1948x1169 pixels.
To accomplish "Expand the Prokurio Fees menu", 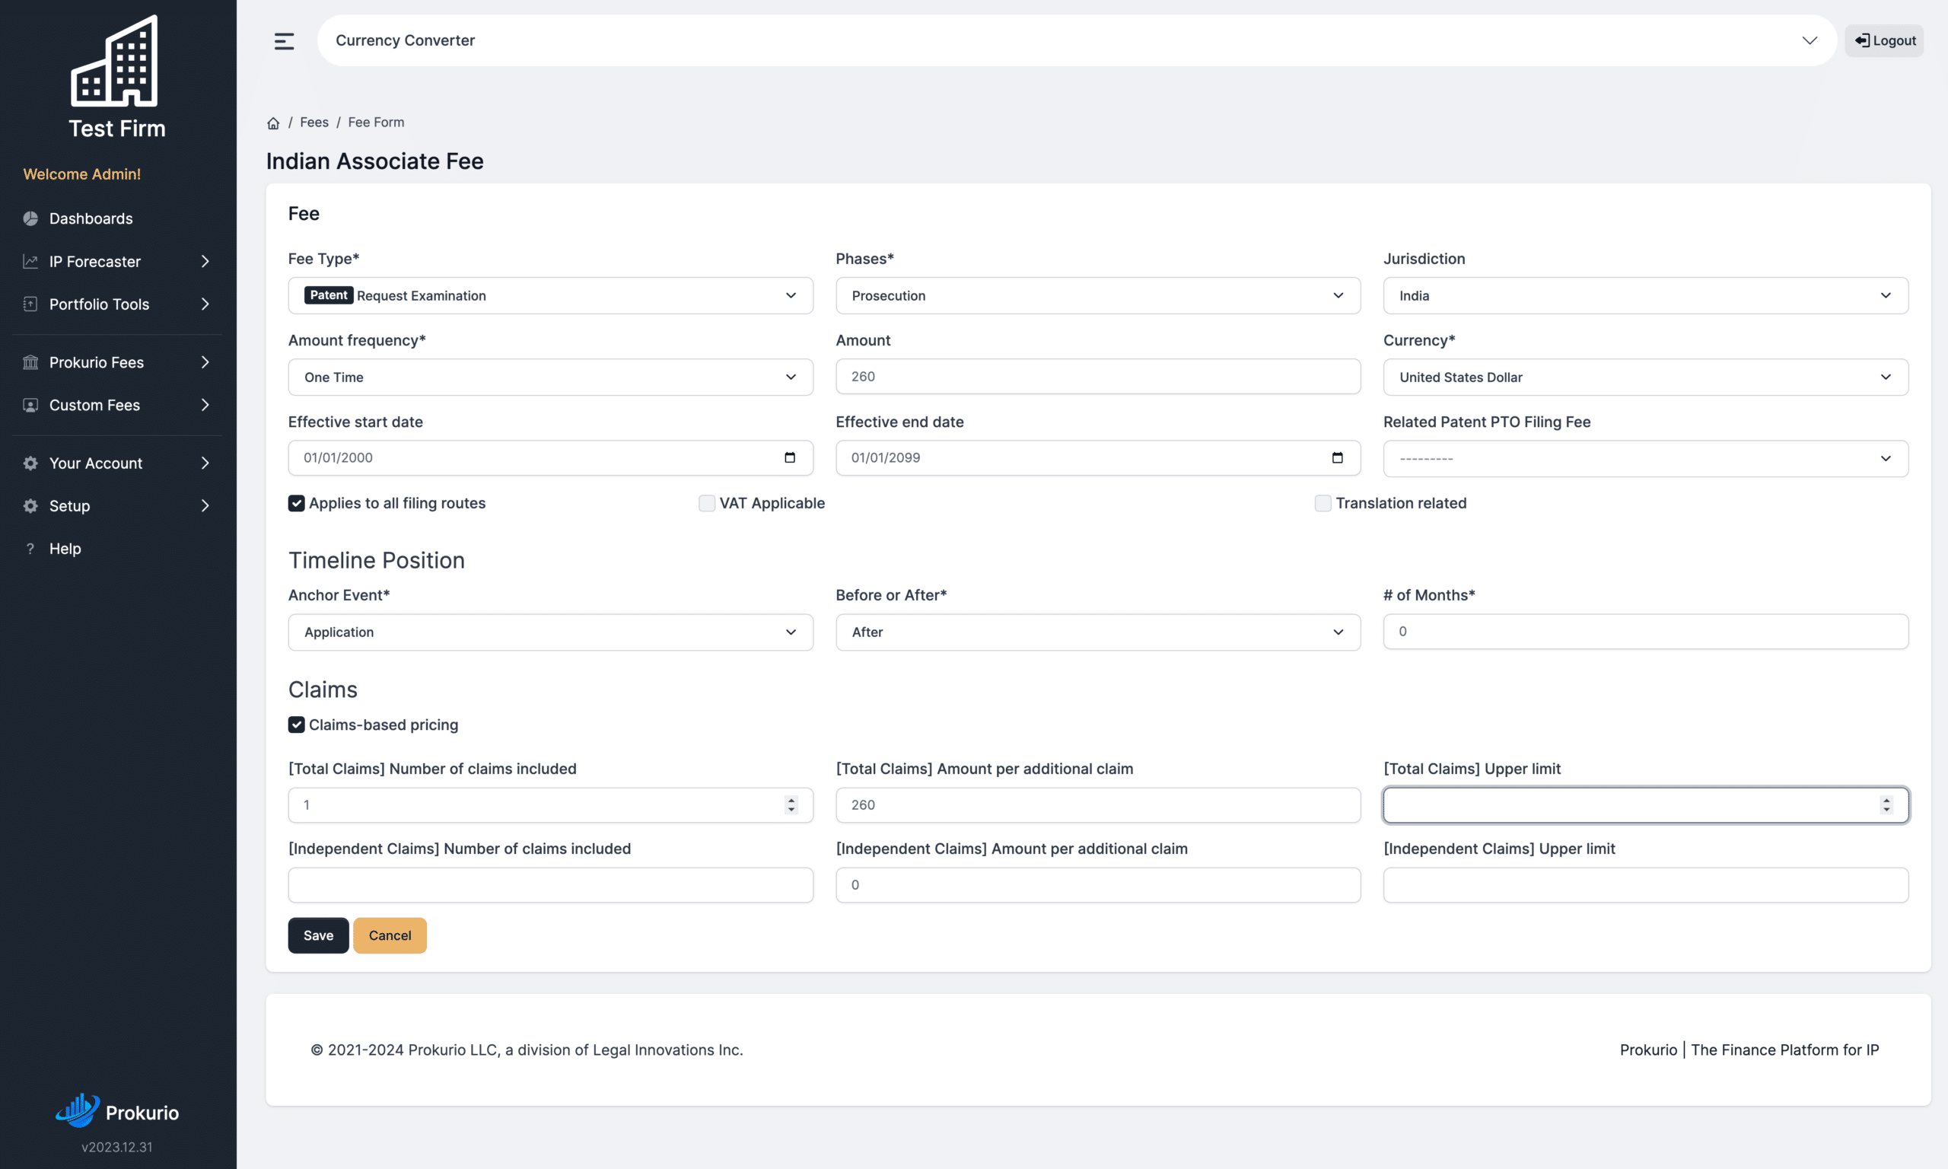I will [205, 362].
